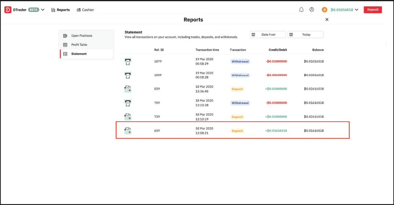Click withdrawal icon for Ref ID 759
The width and height of the screenshot is (394, 205).
[x=128, y=103]
